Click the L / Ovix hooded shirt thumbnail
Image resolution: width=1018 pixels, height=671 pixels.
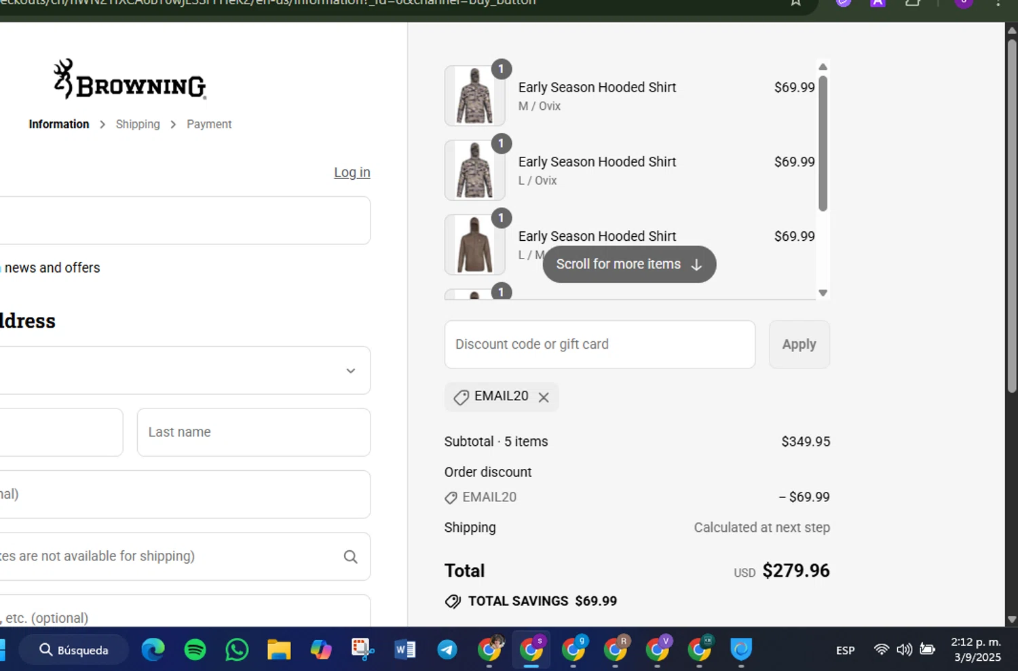[474, 170]
